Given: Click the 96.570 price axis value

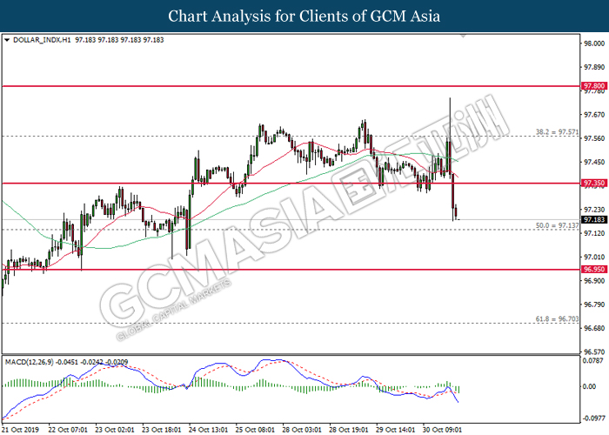Looking at the screenshot, I should 594,351.
